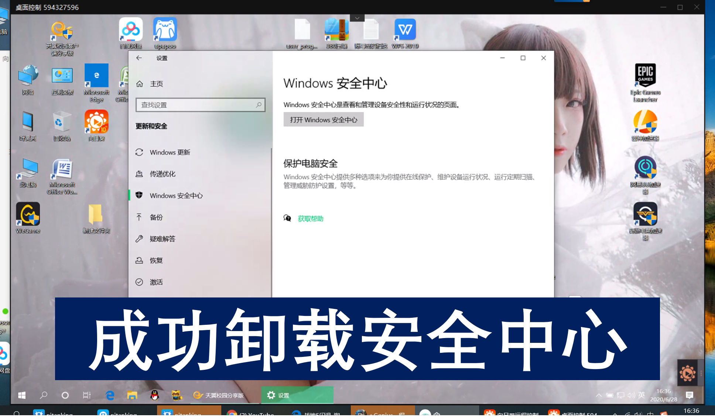Close the 设置 window
The height and width of the screenshot is (420, 715).
click(x=544, y=58)
